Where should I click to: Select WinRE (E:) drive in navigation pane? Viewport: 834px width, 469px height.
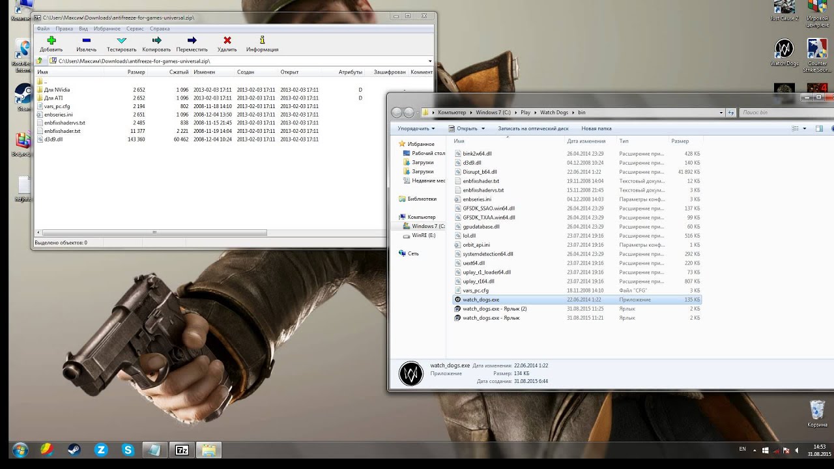pyautogui.click(x=419, y=235)
